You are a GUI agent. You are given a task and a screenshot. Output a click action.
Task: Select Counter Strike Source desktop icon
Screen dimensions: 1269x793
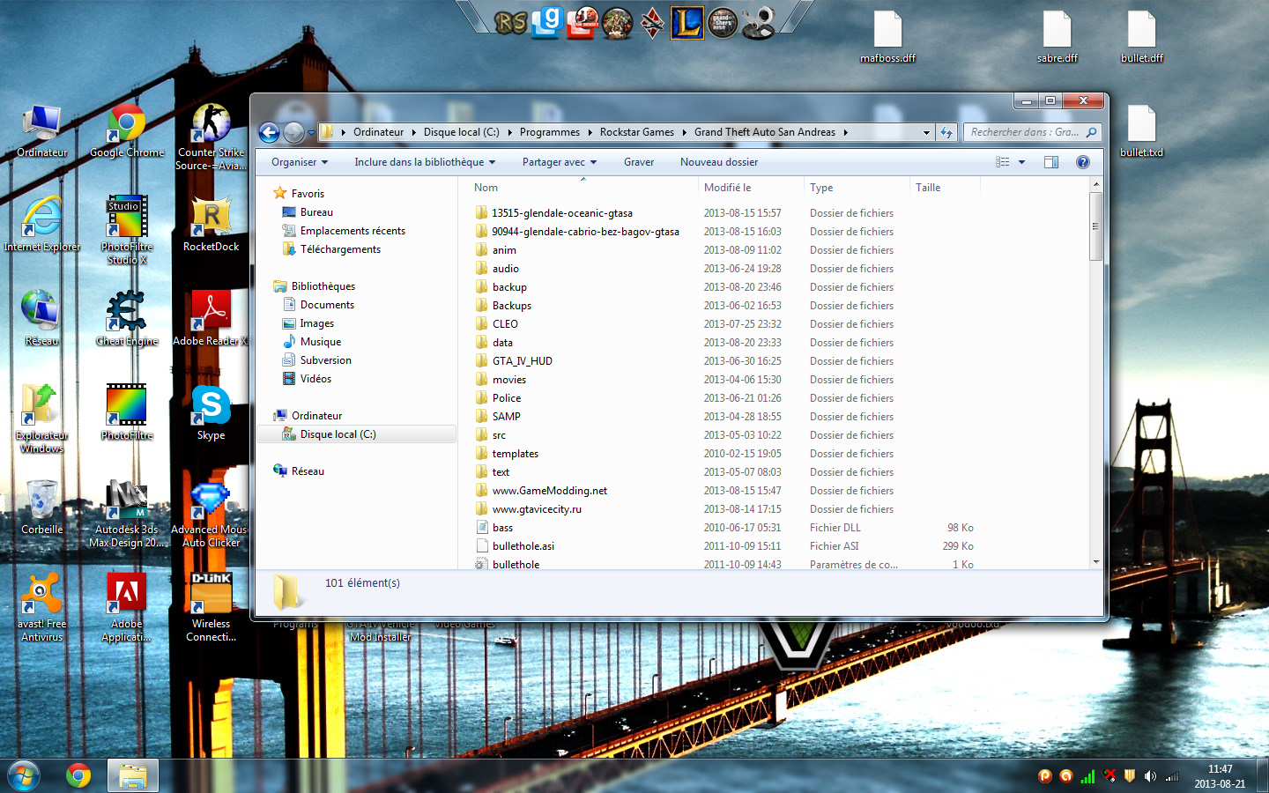coord(211,137)
